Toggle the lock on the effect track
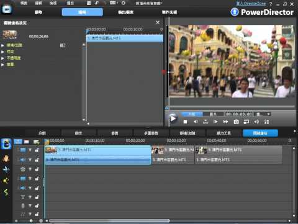298x224 pixels. 37,169
